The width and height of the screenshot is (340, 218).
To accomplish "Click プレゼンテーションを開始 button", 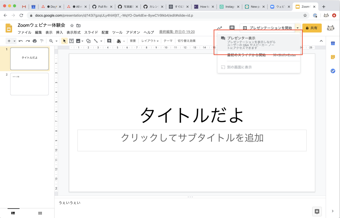I will click(267, 28).
